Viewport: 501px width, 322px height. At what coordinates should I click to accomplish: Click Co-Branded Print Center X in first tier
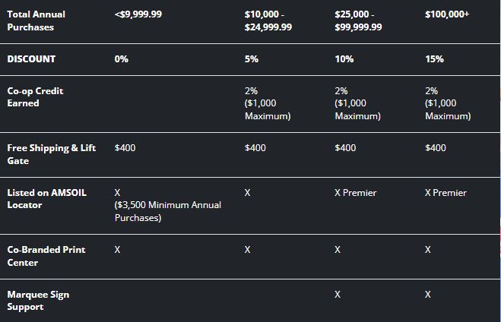[x=117, y=250]
